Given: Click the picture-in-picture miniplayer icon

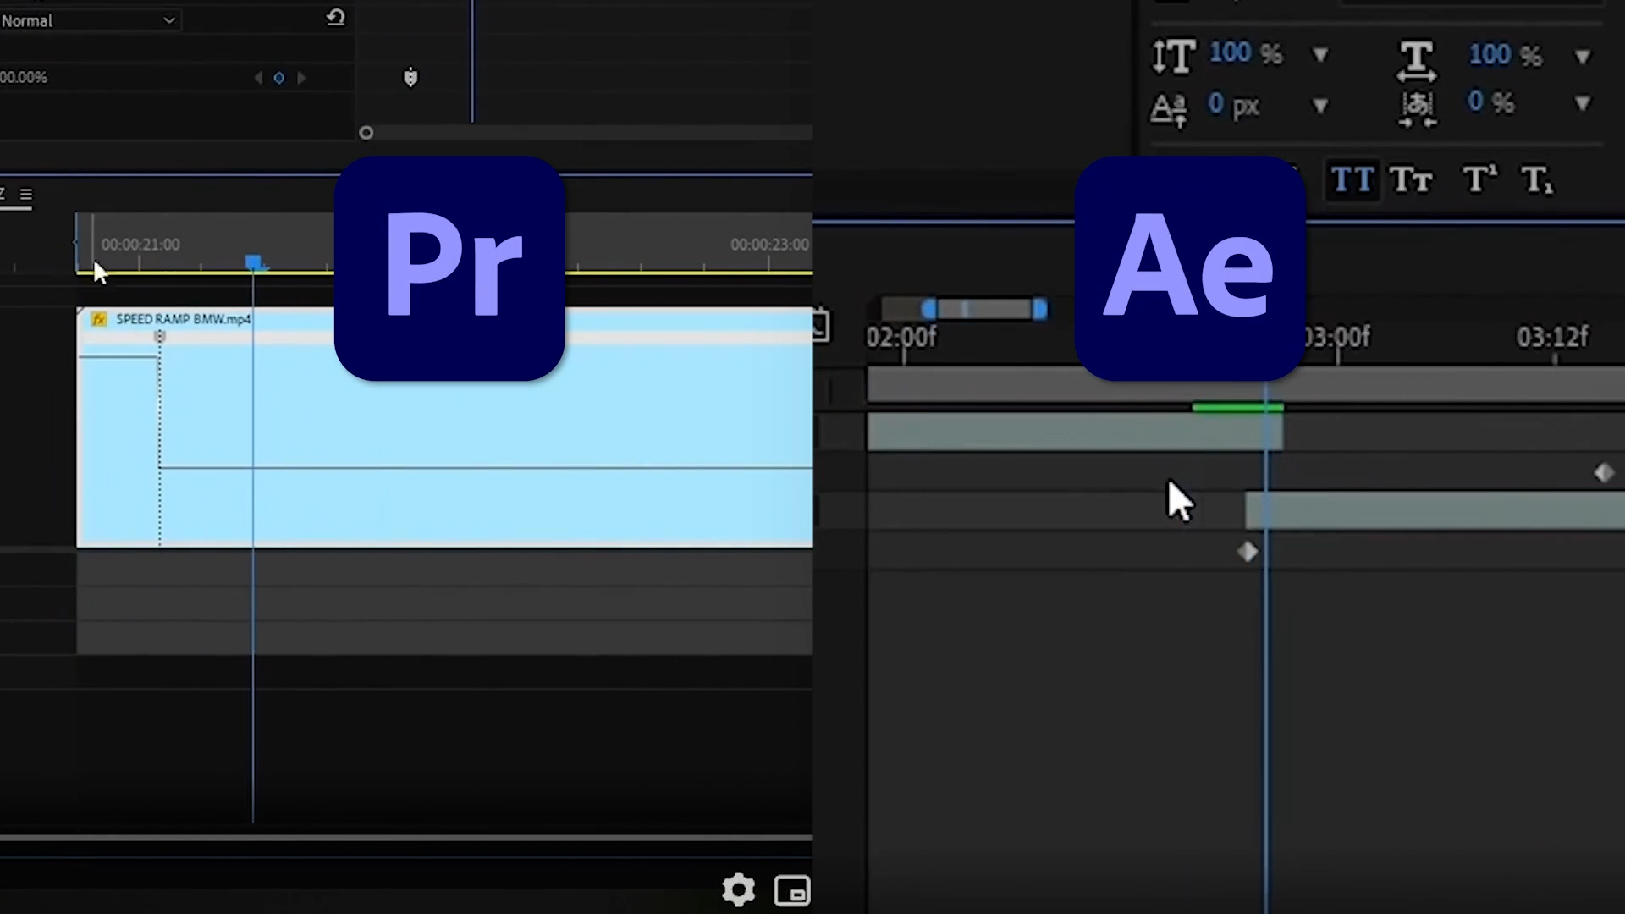Looking at the screenshot, I should click(x=792, y=890).
